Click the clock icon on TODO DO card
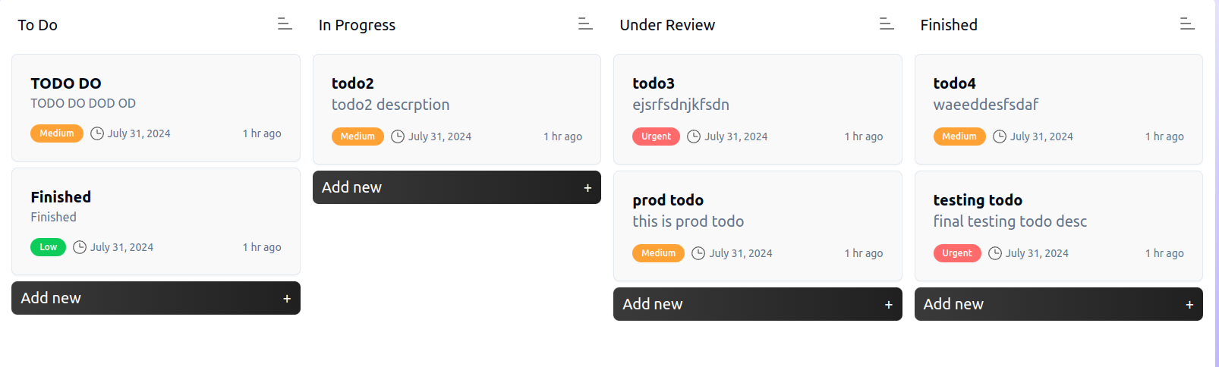This screenshot has width=1219, height=367. (x=97, y=133)
